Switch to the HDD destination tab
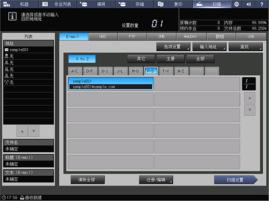The height and width of the screenshot is (201, 269). [103, 37]
